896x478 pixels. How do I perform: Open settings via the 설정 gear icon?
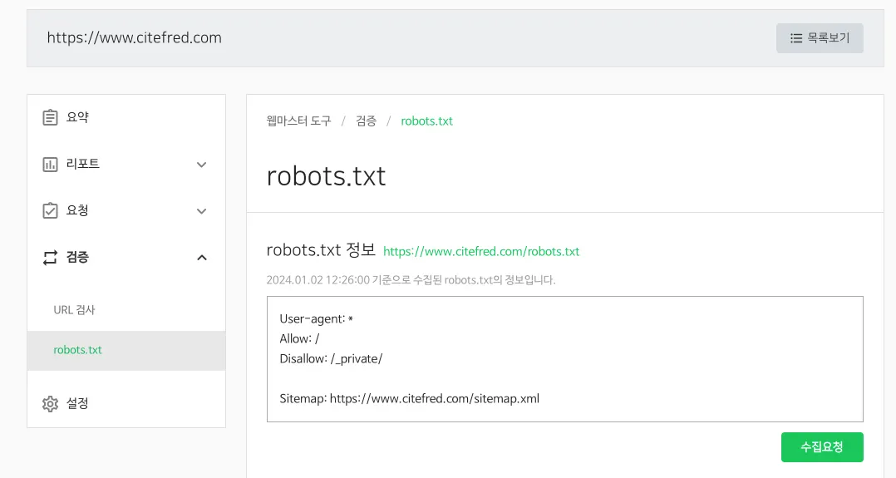(51, 404)
